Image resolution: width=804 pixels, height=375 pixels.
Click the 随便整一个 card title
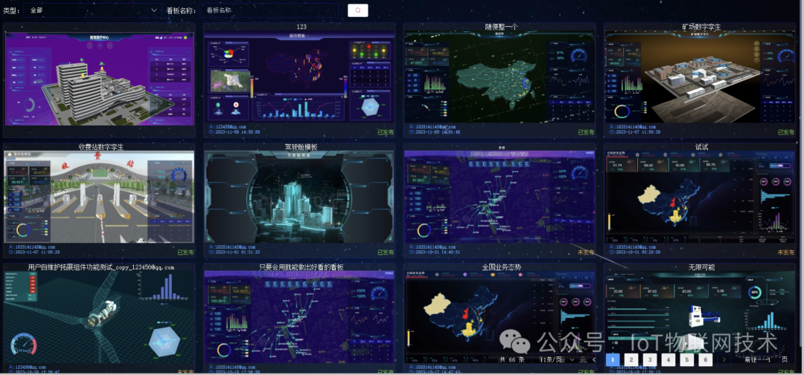(502, 27)
